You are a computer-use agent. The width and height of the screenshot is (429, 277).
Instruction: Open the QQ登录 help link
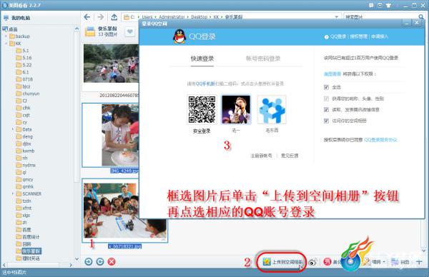[338, 36]
